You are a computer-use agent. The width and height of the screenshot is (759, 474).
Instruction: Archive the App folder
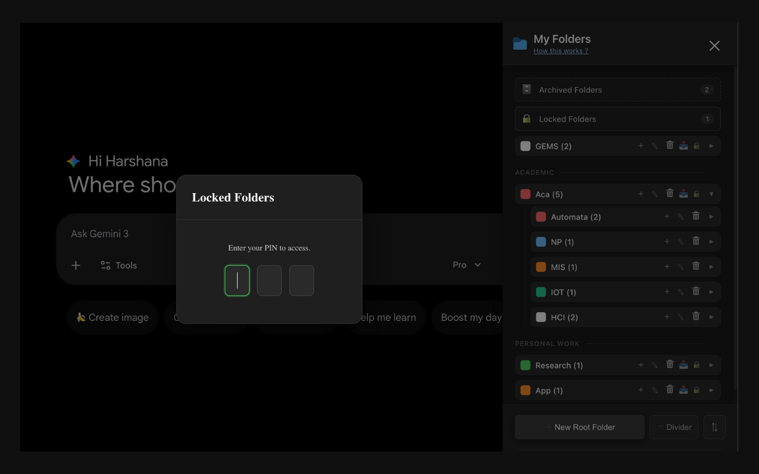tap(683, 390)
